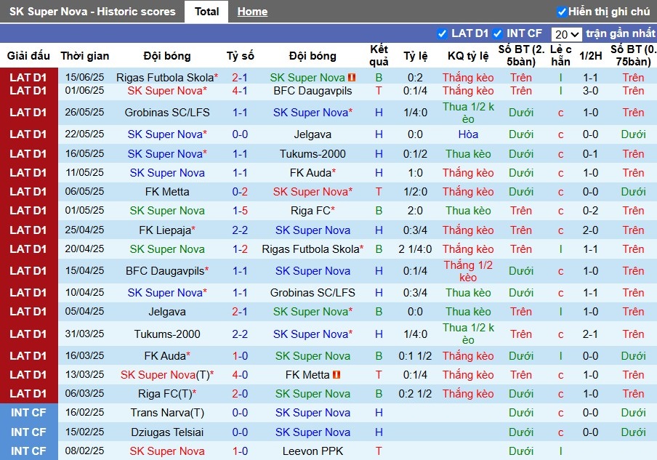The height and width of the screenshot is (460, 657).
Task: Uncheck the INT CF filter checkbox
Action: (x=497, y=33)
